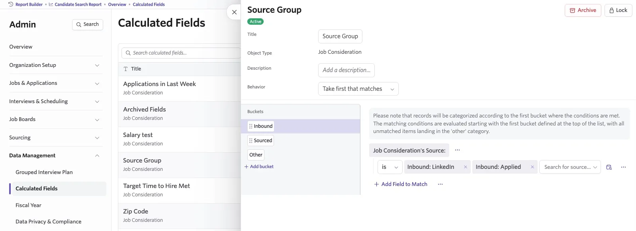Image resolution: width=636 pixels, height=231 pixels.
Task: Click the Job Consideration's Source label
Action: point(409,150)
